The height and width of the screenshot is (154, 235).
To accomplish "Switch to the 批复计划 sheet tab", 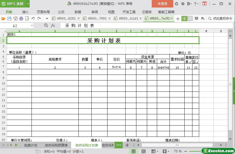I will pos(30,145).
